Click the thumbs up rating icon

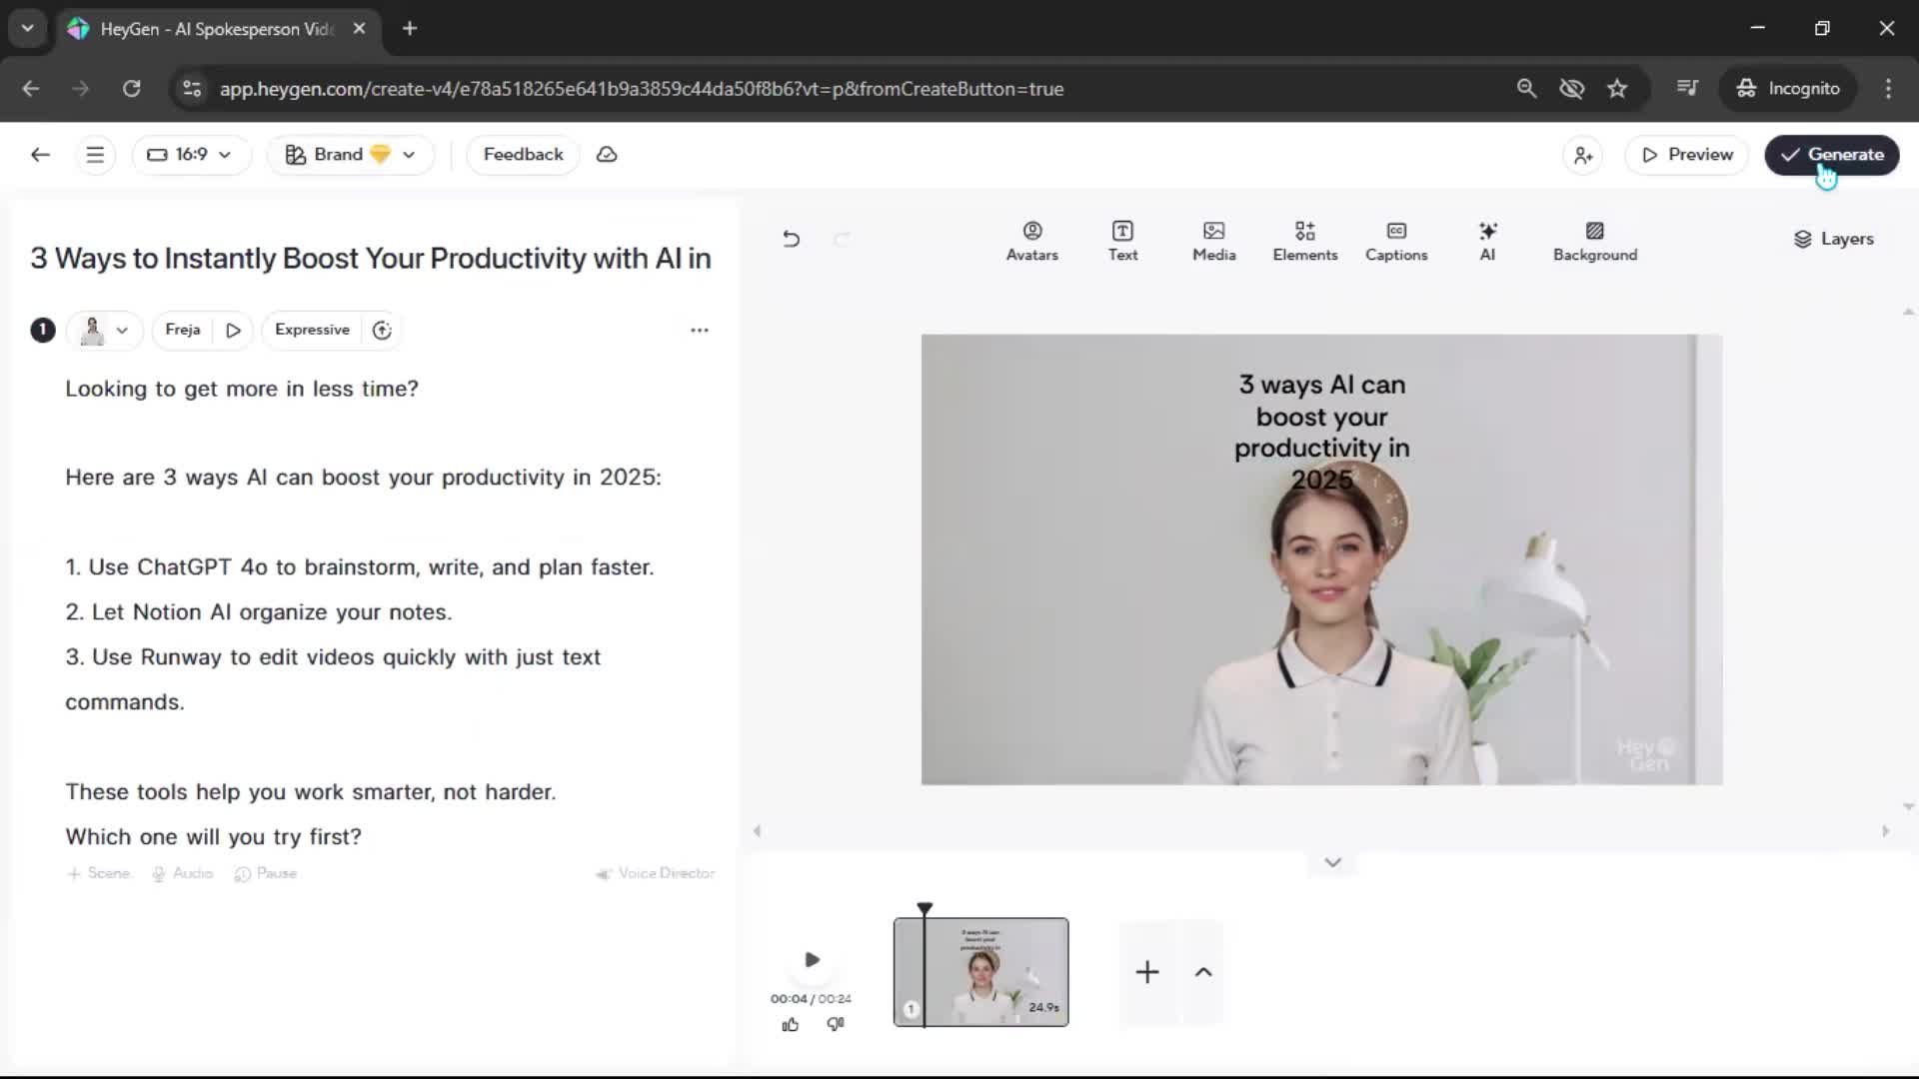tap(790, 1024)
